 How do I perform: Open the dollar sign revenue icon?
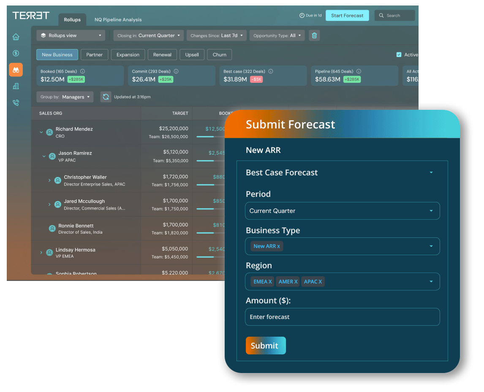pos(16,53)
